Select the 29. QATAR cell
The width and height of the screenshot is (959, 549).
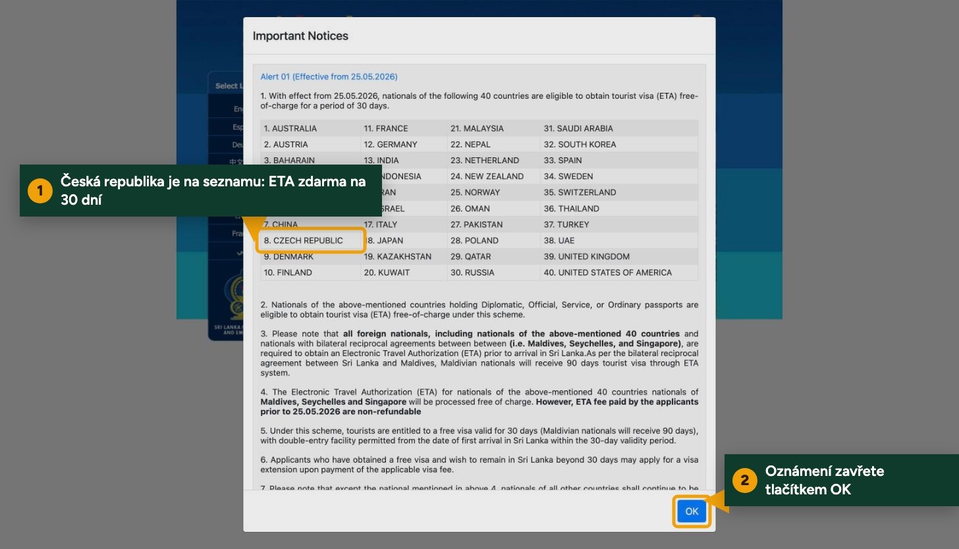494,257
